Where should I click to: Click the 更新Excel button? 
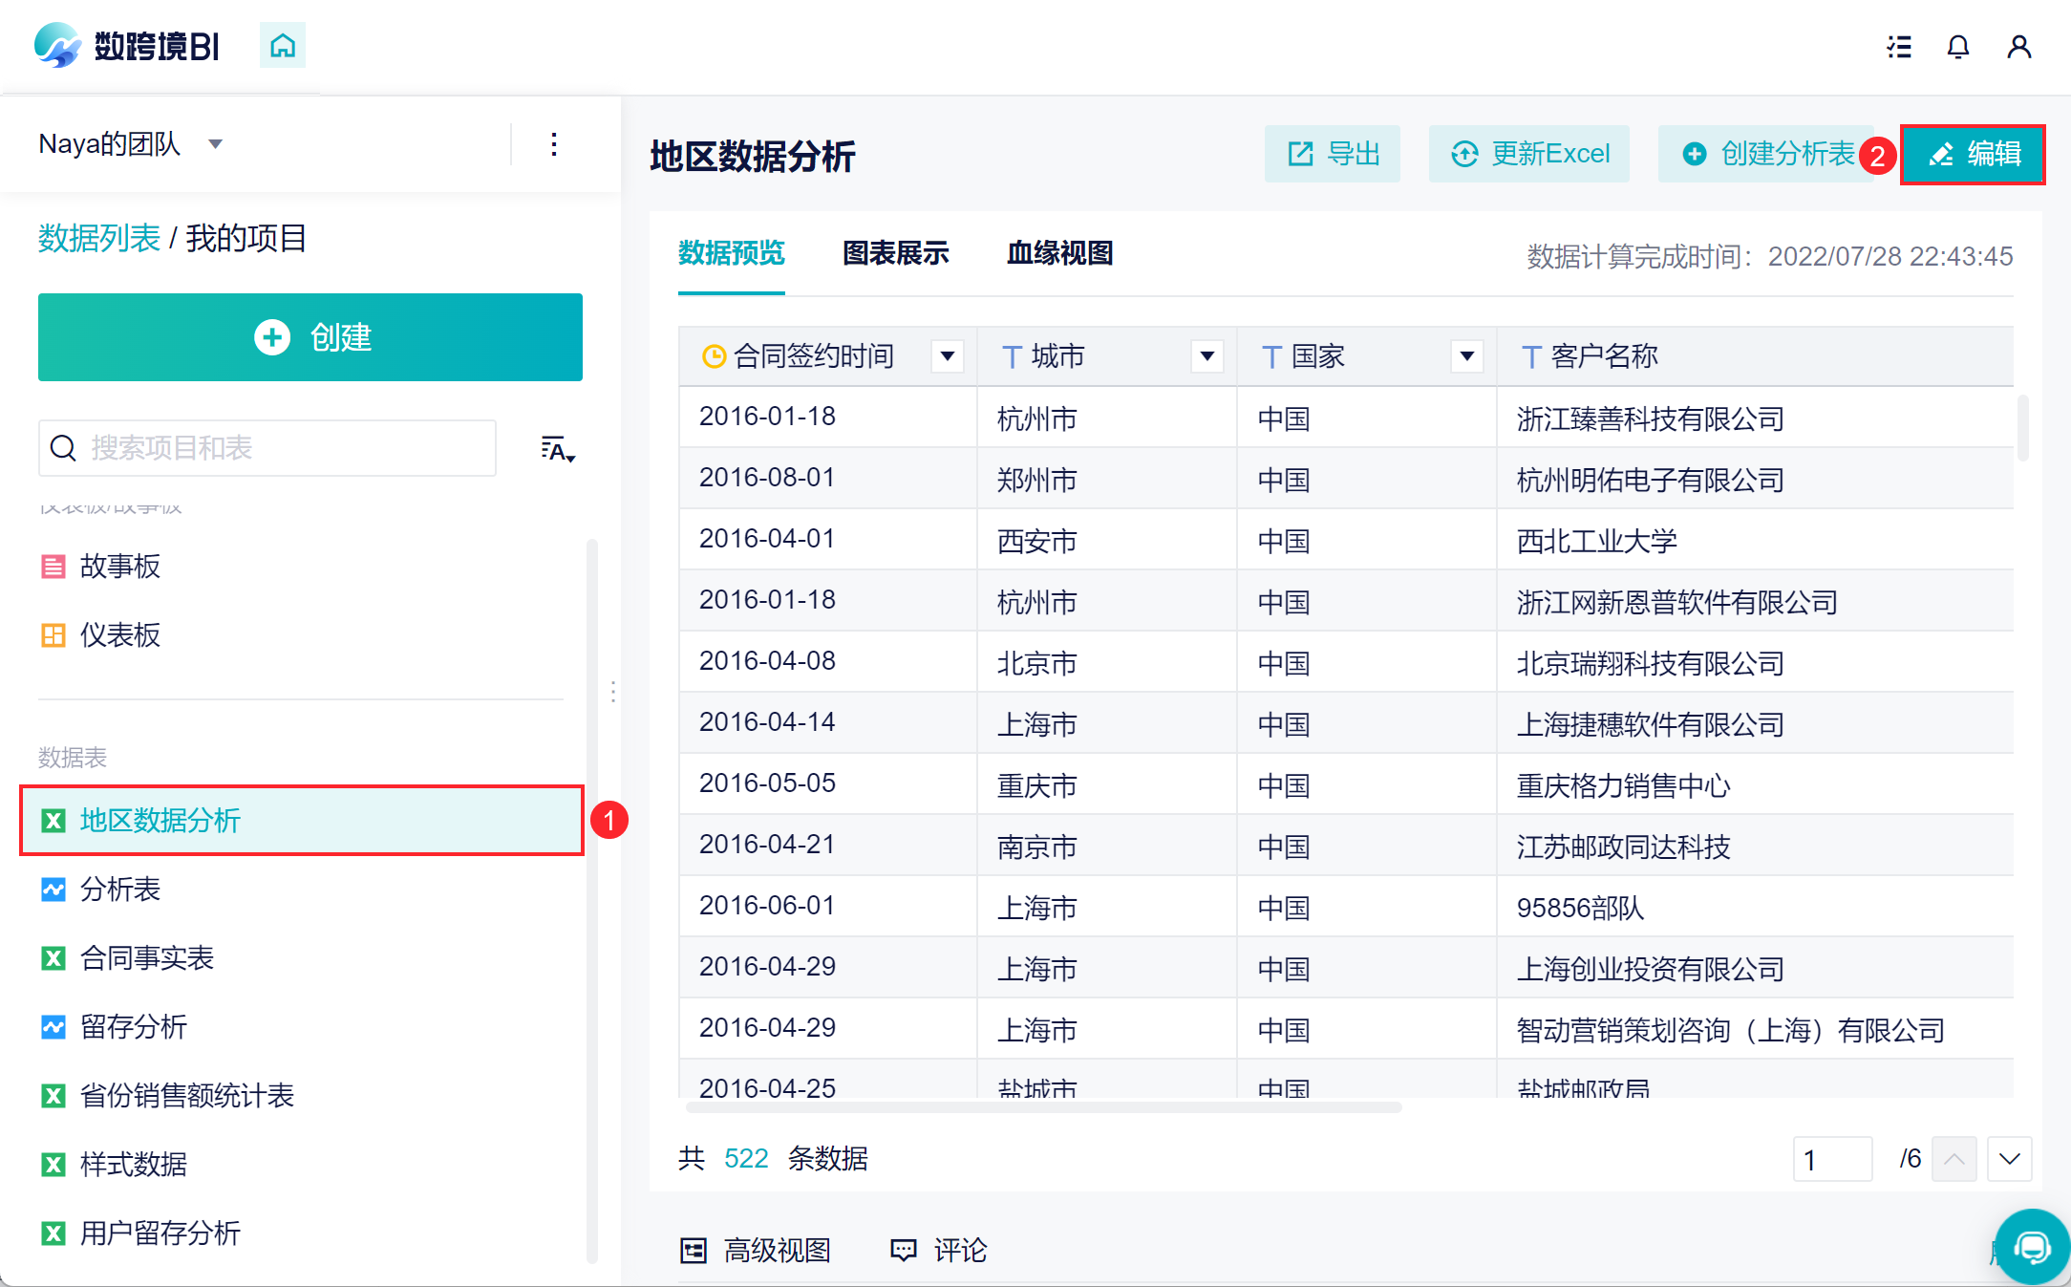1529,154
